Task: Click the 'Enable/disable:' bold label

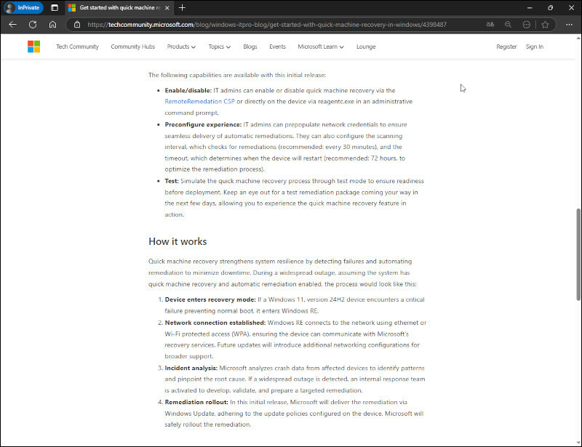Action: point(188,91)
